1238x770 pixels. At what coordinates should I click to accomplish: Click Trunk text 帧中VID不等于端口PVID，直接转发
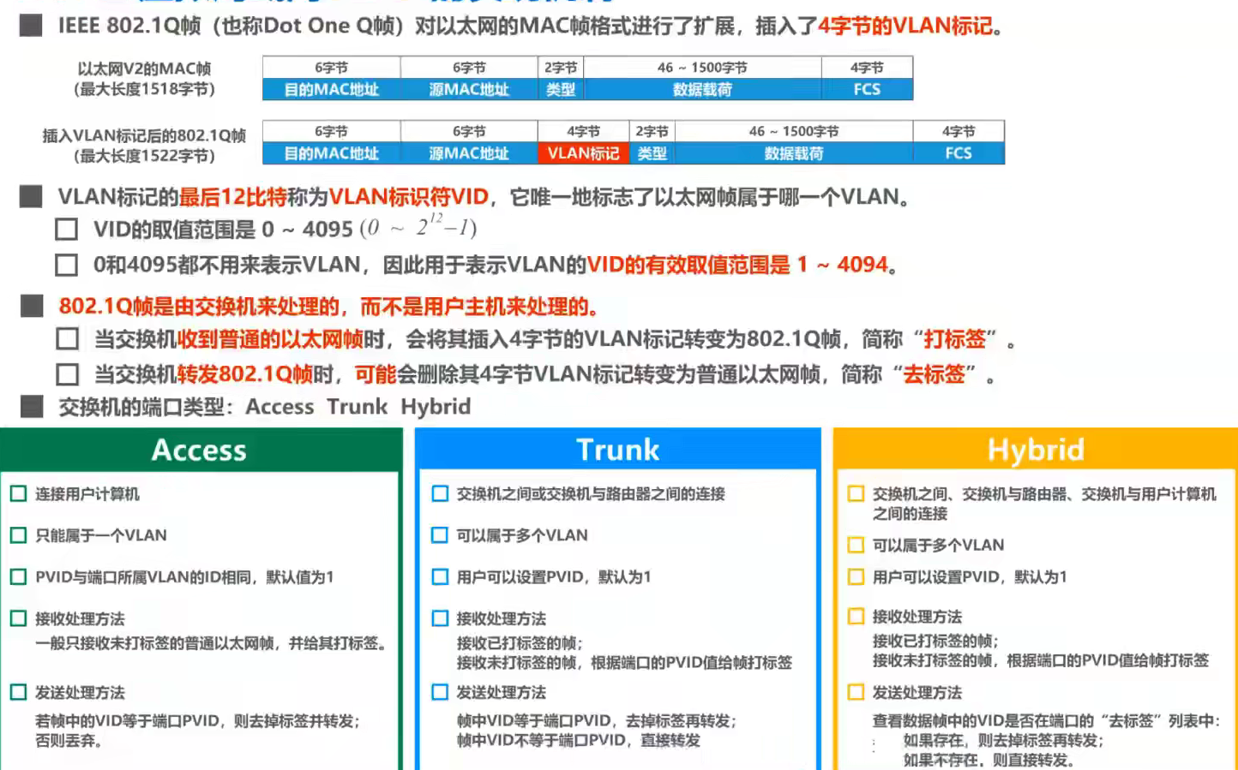pyautogui.click(x=579, y=741)
